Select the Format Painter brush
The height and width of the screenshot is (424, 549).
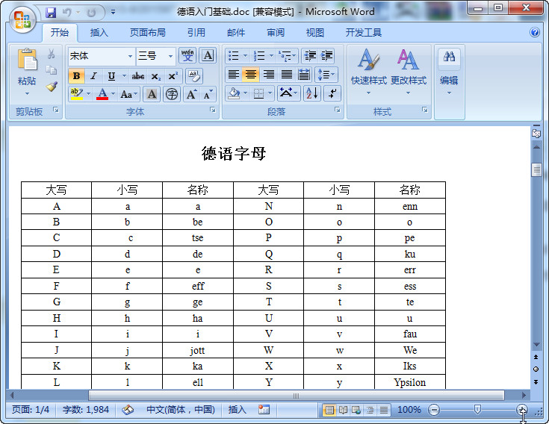52,86
